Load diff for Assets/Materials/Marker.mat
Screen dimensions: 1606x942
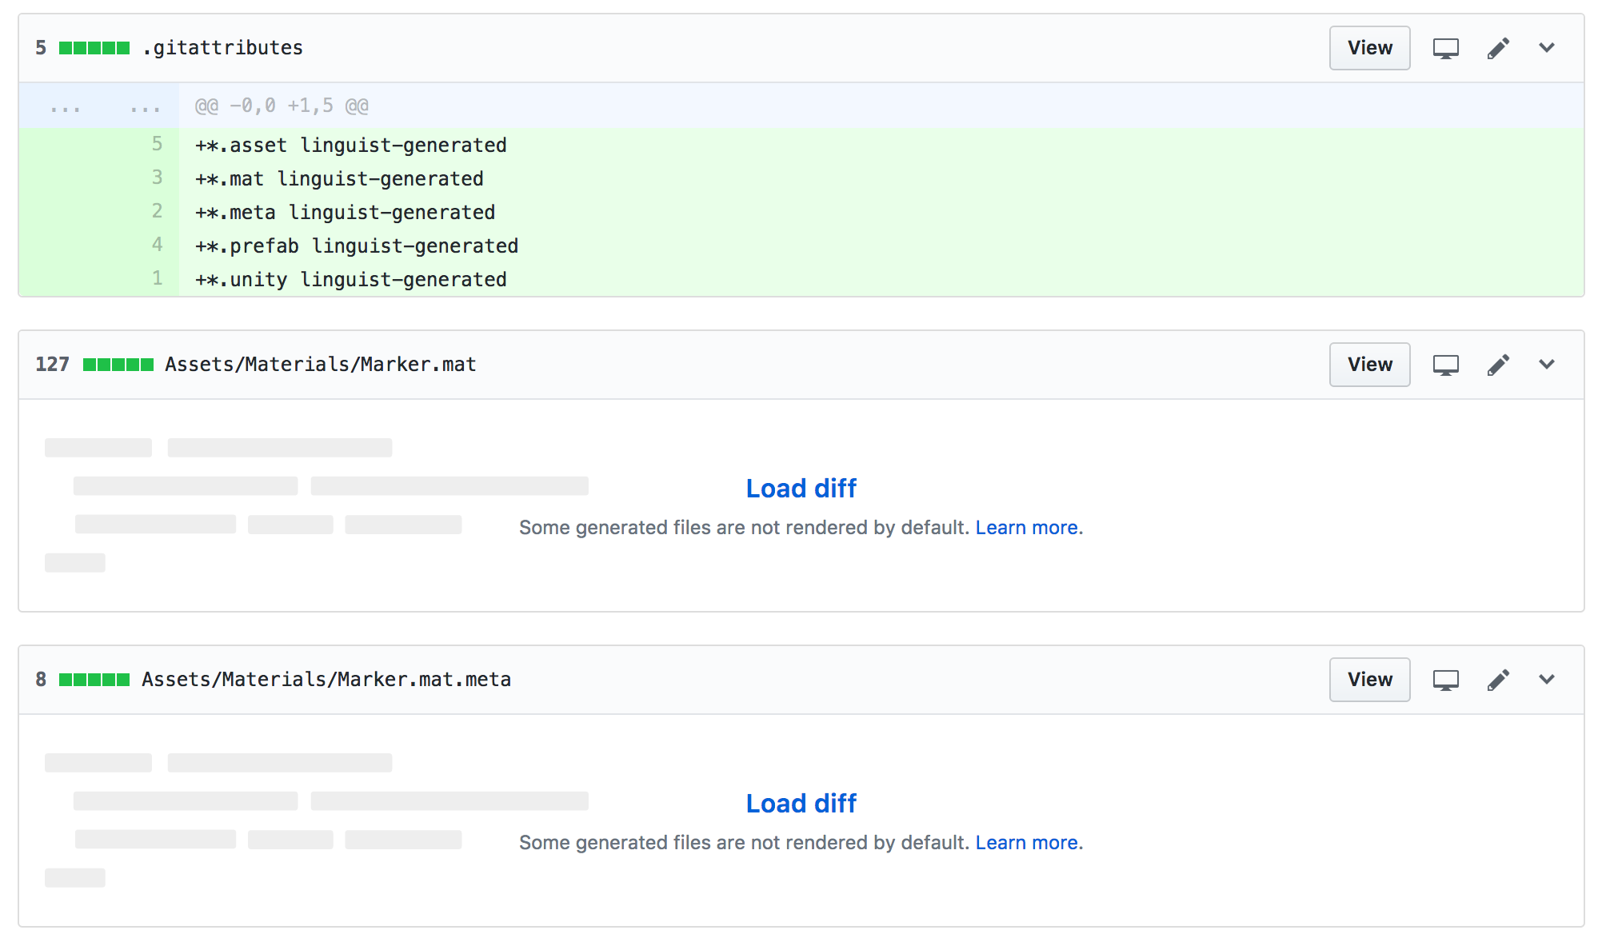(801, 488)
